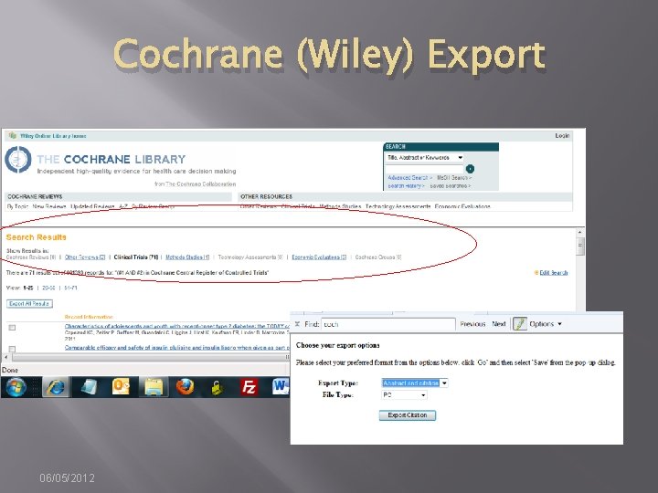Click the Find text field
The image size is (658, 493).
tap(388, 324)
